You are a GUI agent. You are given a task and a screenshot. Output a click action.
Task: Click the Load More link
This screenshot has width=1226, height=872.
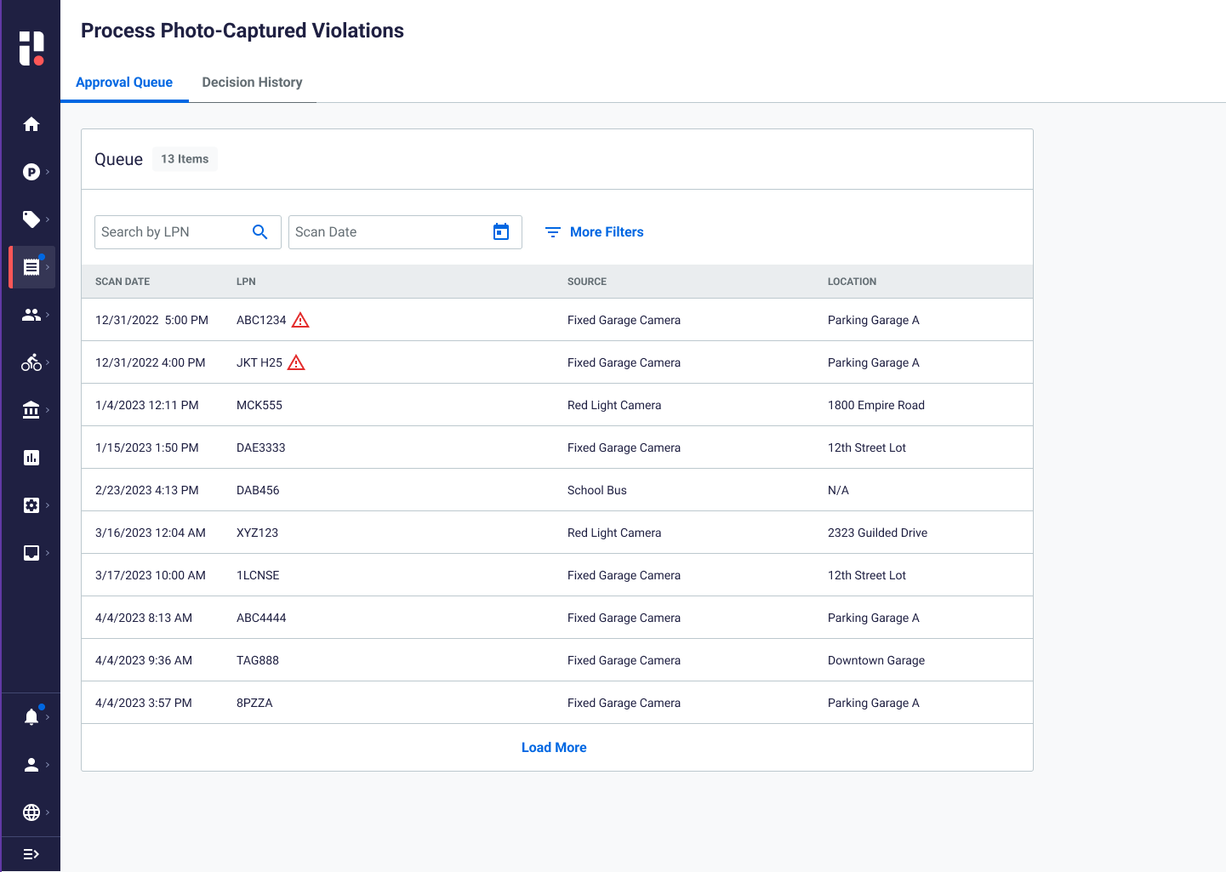pos(554,748)
